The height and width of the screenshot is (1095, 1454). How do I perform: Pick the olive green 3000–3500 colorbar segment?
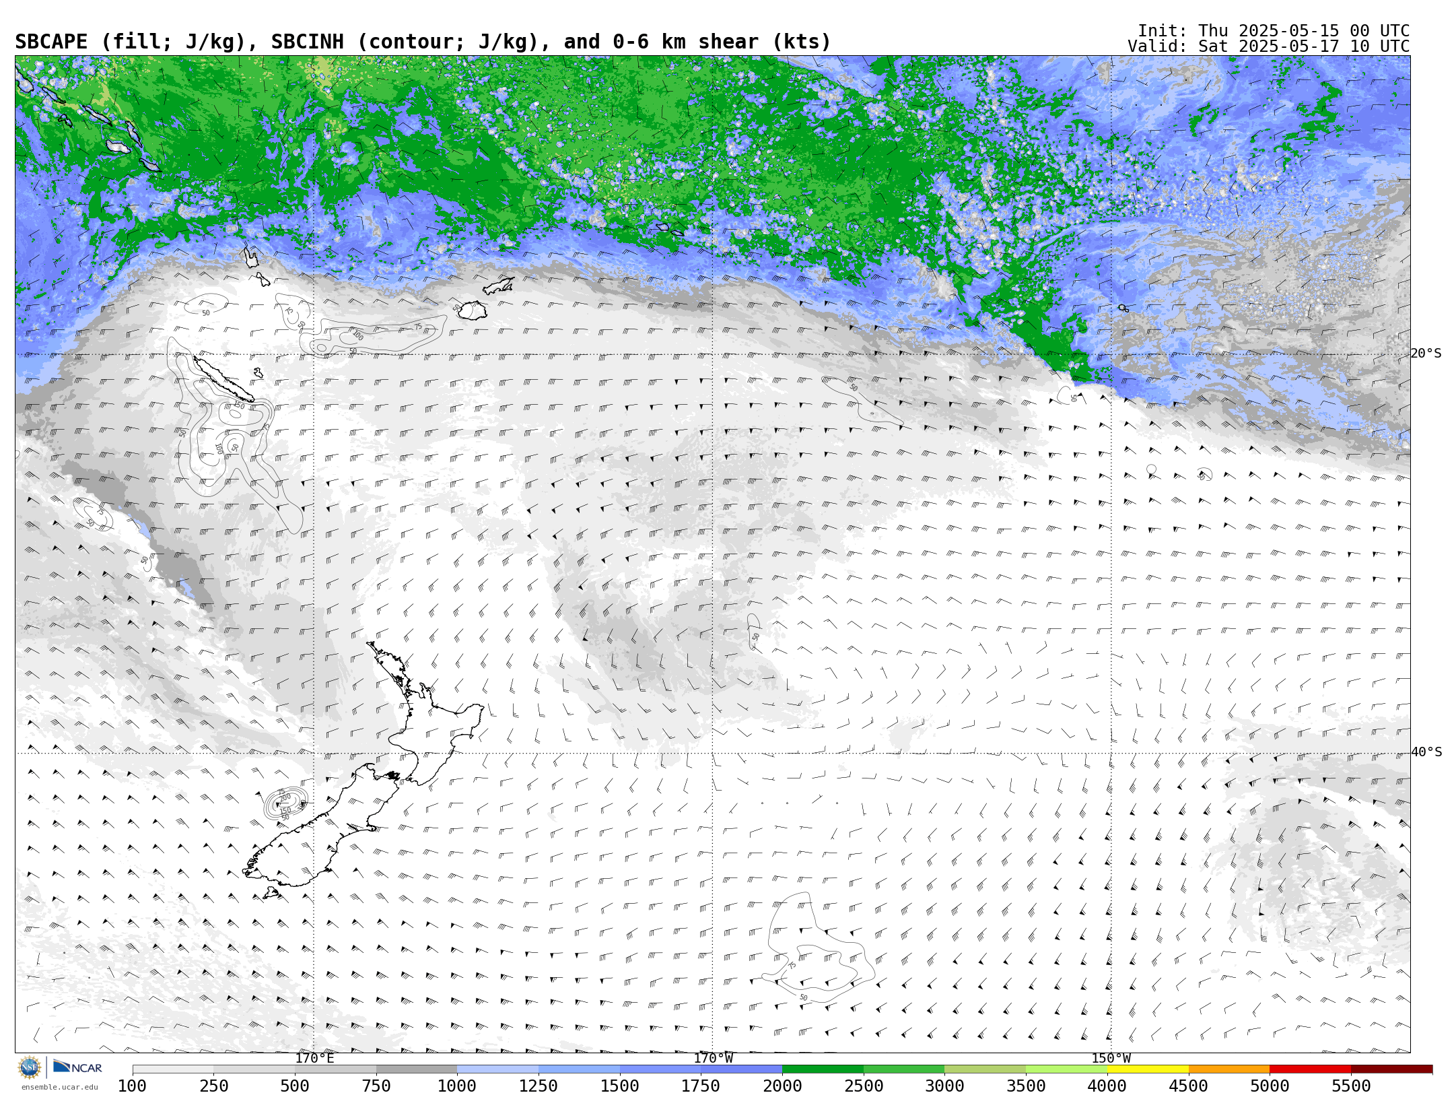coord(985,1069)
